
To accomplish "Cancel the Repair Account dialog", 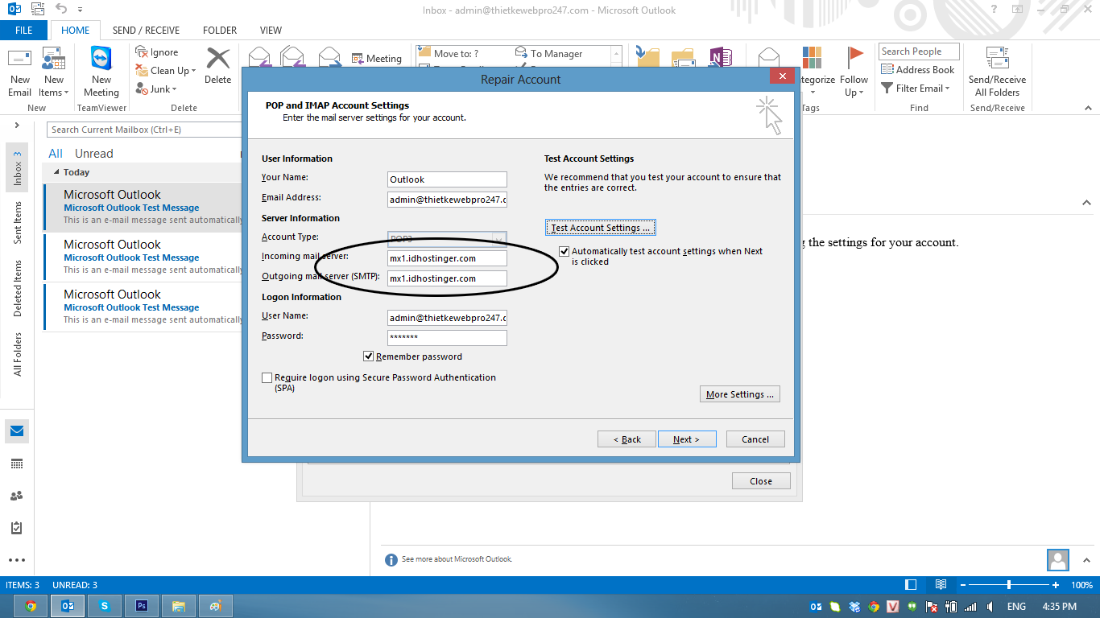I will [x=755, y=439].
